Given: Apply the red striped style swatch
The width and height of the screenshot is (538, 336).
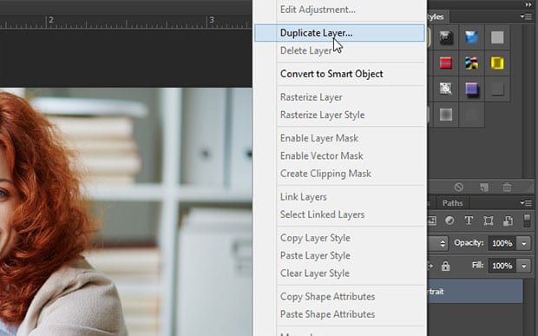Looking at the screenshot, I should pos(446,63).
